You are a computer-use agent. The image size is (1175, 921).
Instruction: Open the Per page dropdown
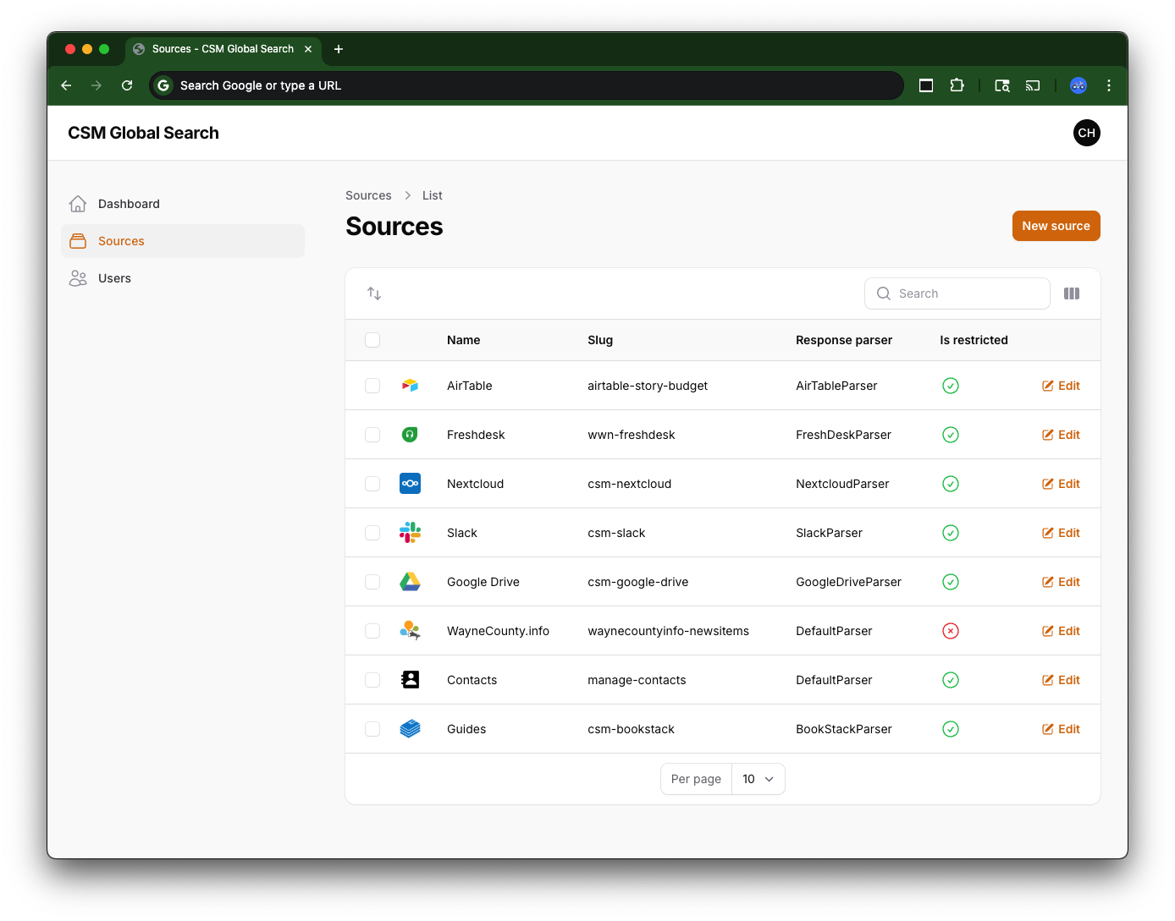pyautogui.click(x=758, y=779)
